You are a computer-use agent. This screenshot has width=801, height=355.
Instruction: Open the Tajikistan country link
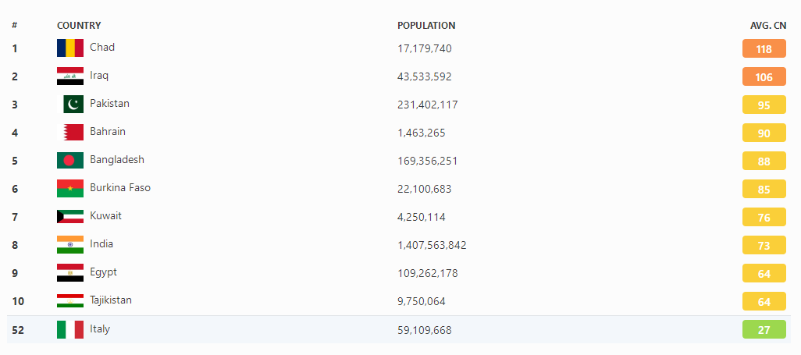click(111, 300)
